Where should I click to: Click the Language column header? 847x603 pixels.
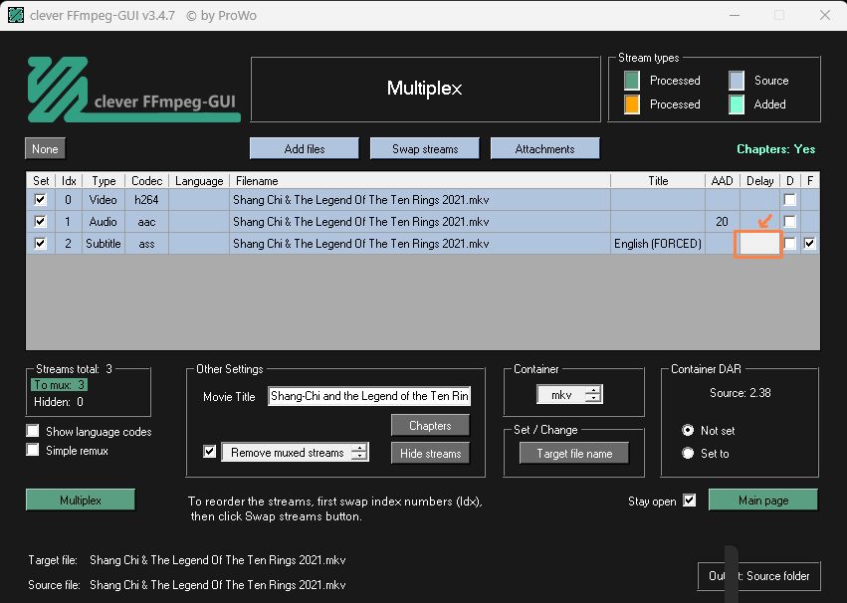(199, 181)
